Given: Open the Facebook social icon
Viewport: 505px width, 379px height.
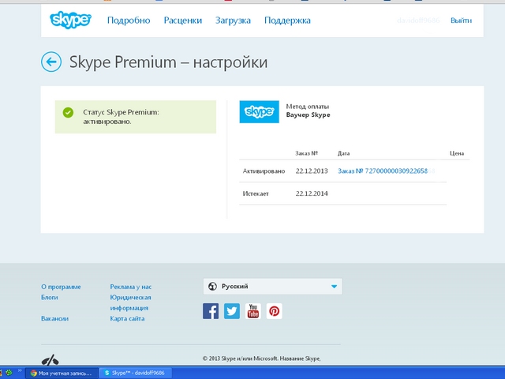Looking at the screenshot, I should 211,310.
